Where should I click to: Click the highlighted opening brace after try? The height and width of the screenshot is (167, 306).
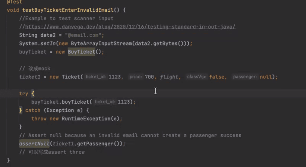(x=33, y=94)
